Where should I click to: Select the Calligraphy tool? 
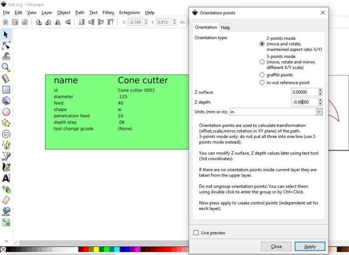[x=6, y=167]
